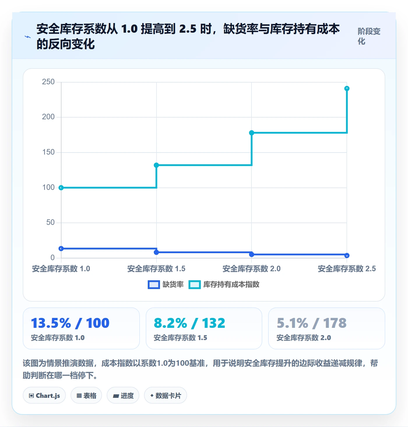Click the 阶段变化 badge in header
The height and width of the screenshot is (427, 408).
369,36
